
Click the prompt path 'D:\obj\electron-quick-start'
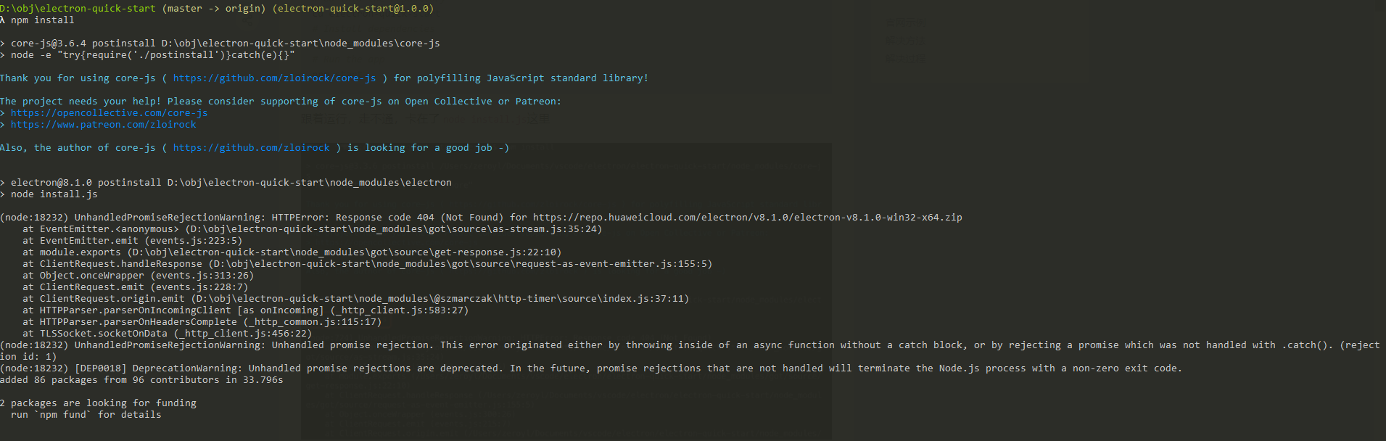(x=78, y=9)
